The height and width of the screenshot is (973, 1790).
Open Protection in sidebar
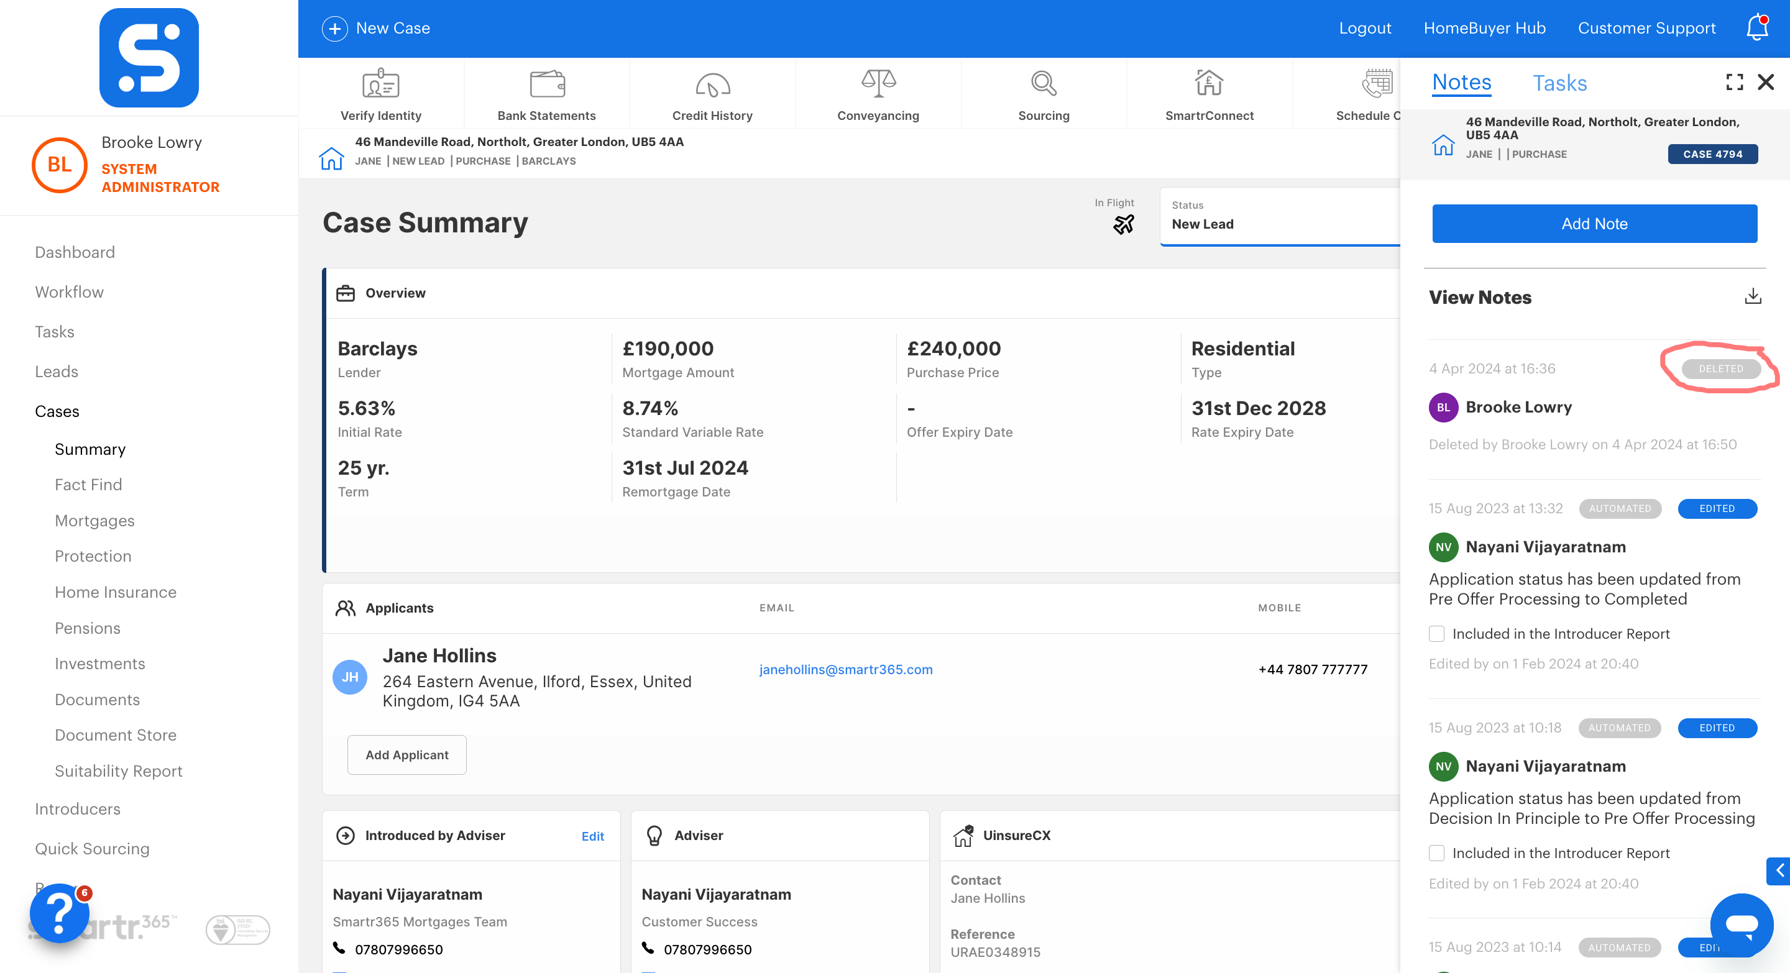93,555
